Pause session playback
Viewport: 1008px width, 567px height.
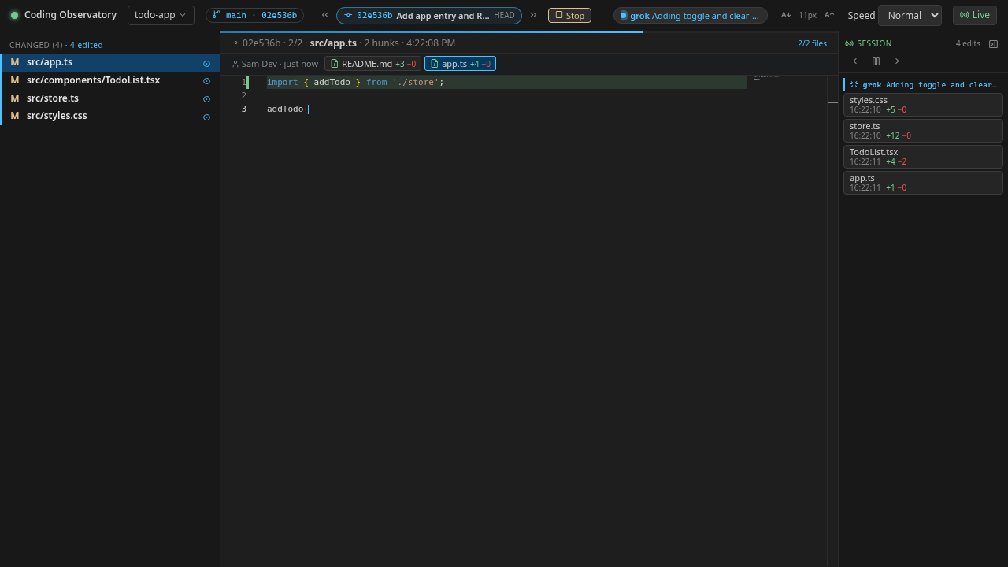click(x=876, y=61)
